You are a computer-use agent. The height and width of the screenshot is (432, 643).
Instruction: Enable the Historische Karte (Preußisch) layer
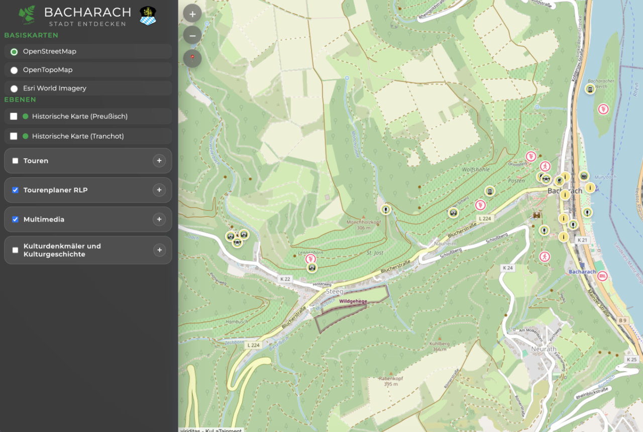coord(15,115)
